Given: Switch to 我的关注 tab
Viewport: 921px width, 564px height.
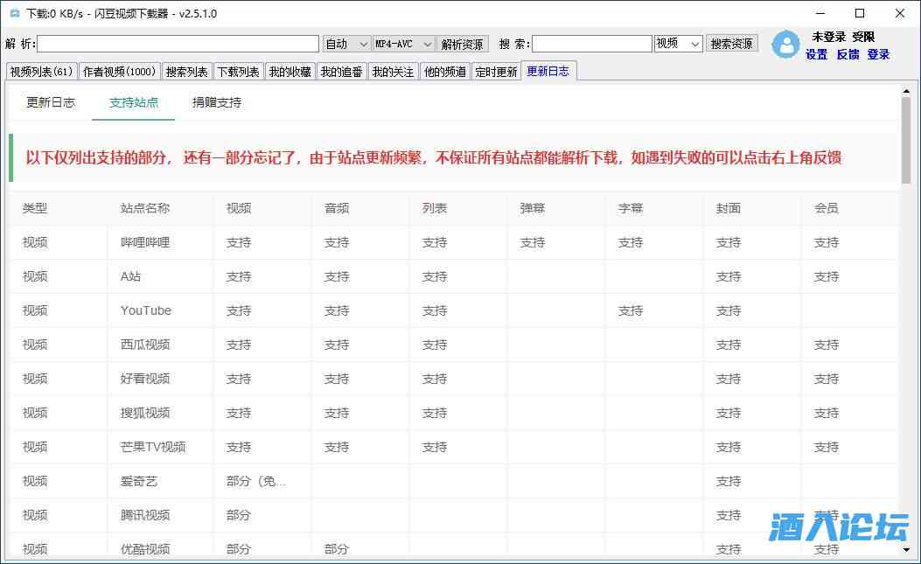Looking at the screenshot, I should tap(394, 72).
